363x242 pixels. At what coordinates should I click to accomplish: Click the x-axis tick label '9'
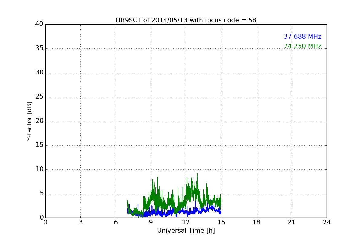[151, 222]
